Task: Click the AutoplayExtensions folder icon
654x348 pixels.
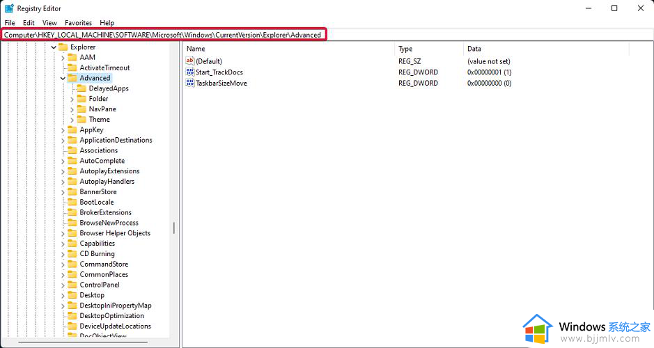Action: click(x=72, y=171)
